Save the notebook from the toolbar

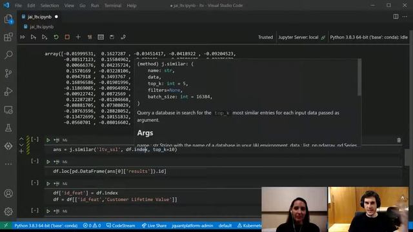[x=112, y=37]
